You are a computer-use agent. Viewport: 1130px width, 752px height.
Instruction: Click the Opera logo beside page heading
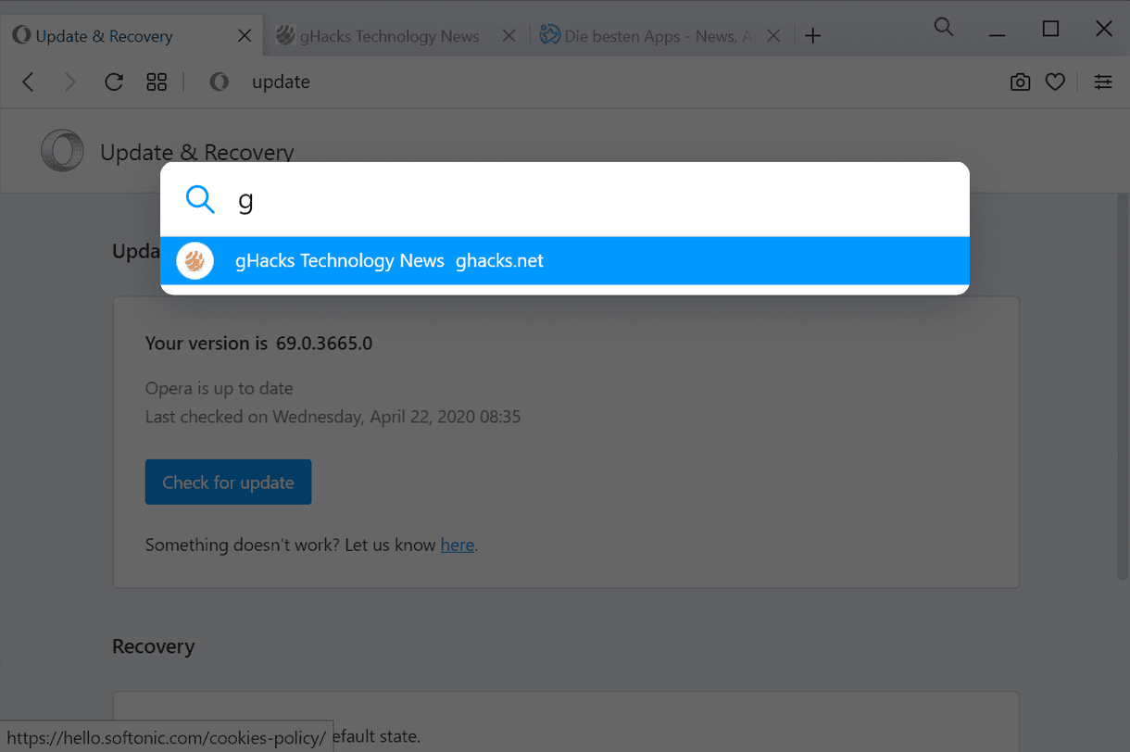click(62, 151)
